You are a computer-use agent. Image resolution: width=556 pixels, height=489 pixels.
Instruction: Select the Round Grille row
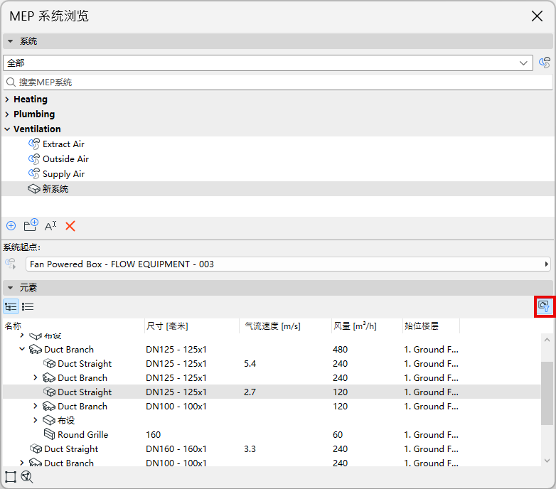click(x=272, y=434)
